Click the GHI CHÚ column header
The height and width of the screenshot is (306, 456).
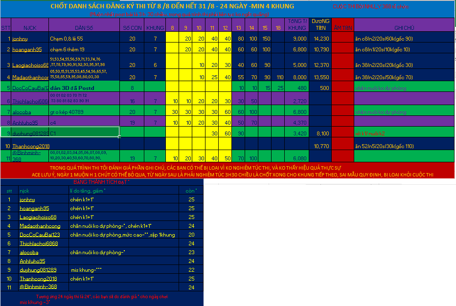click(x=404, y=28)
